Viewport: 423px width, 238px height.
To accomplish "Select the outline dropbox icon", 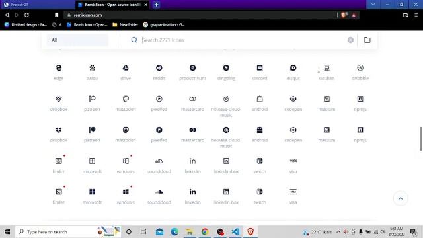I will click(x=59, y=99).
